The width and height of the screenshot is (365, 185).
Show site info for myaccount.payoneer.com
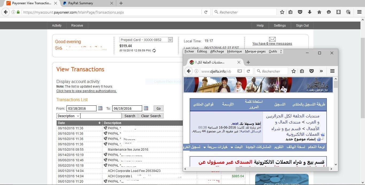13,12
